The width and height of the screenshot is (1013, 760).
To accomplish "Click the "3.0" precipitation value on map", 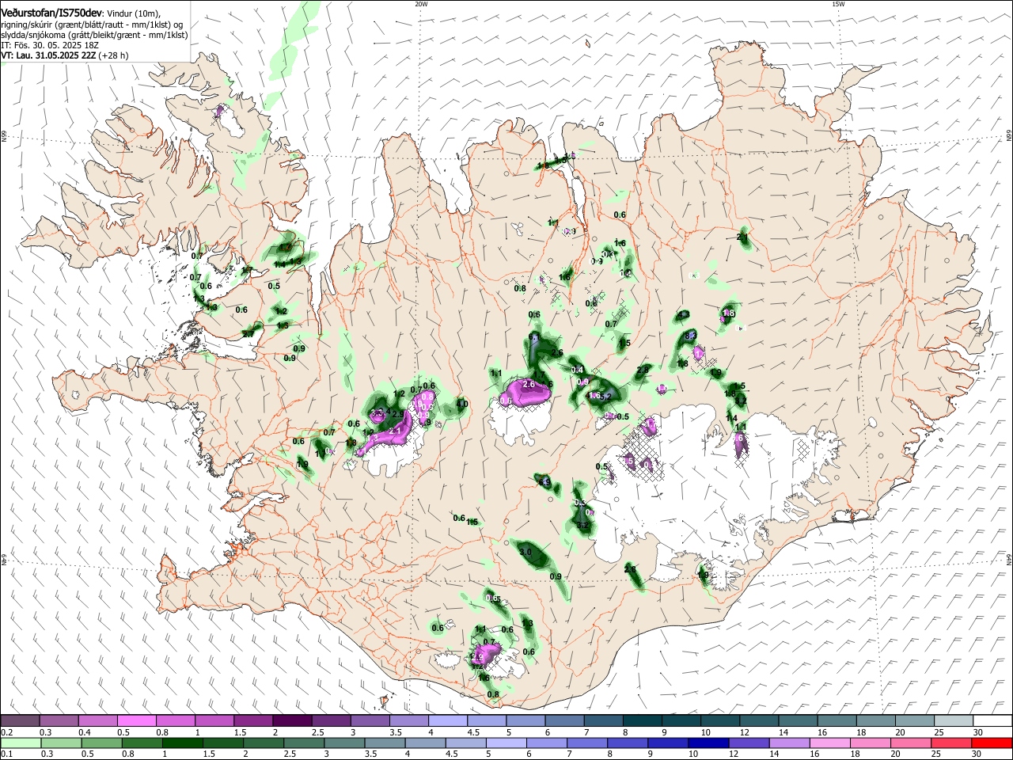I will 525,551.
